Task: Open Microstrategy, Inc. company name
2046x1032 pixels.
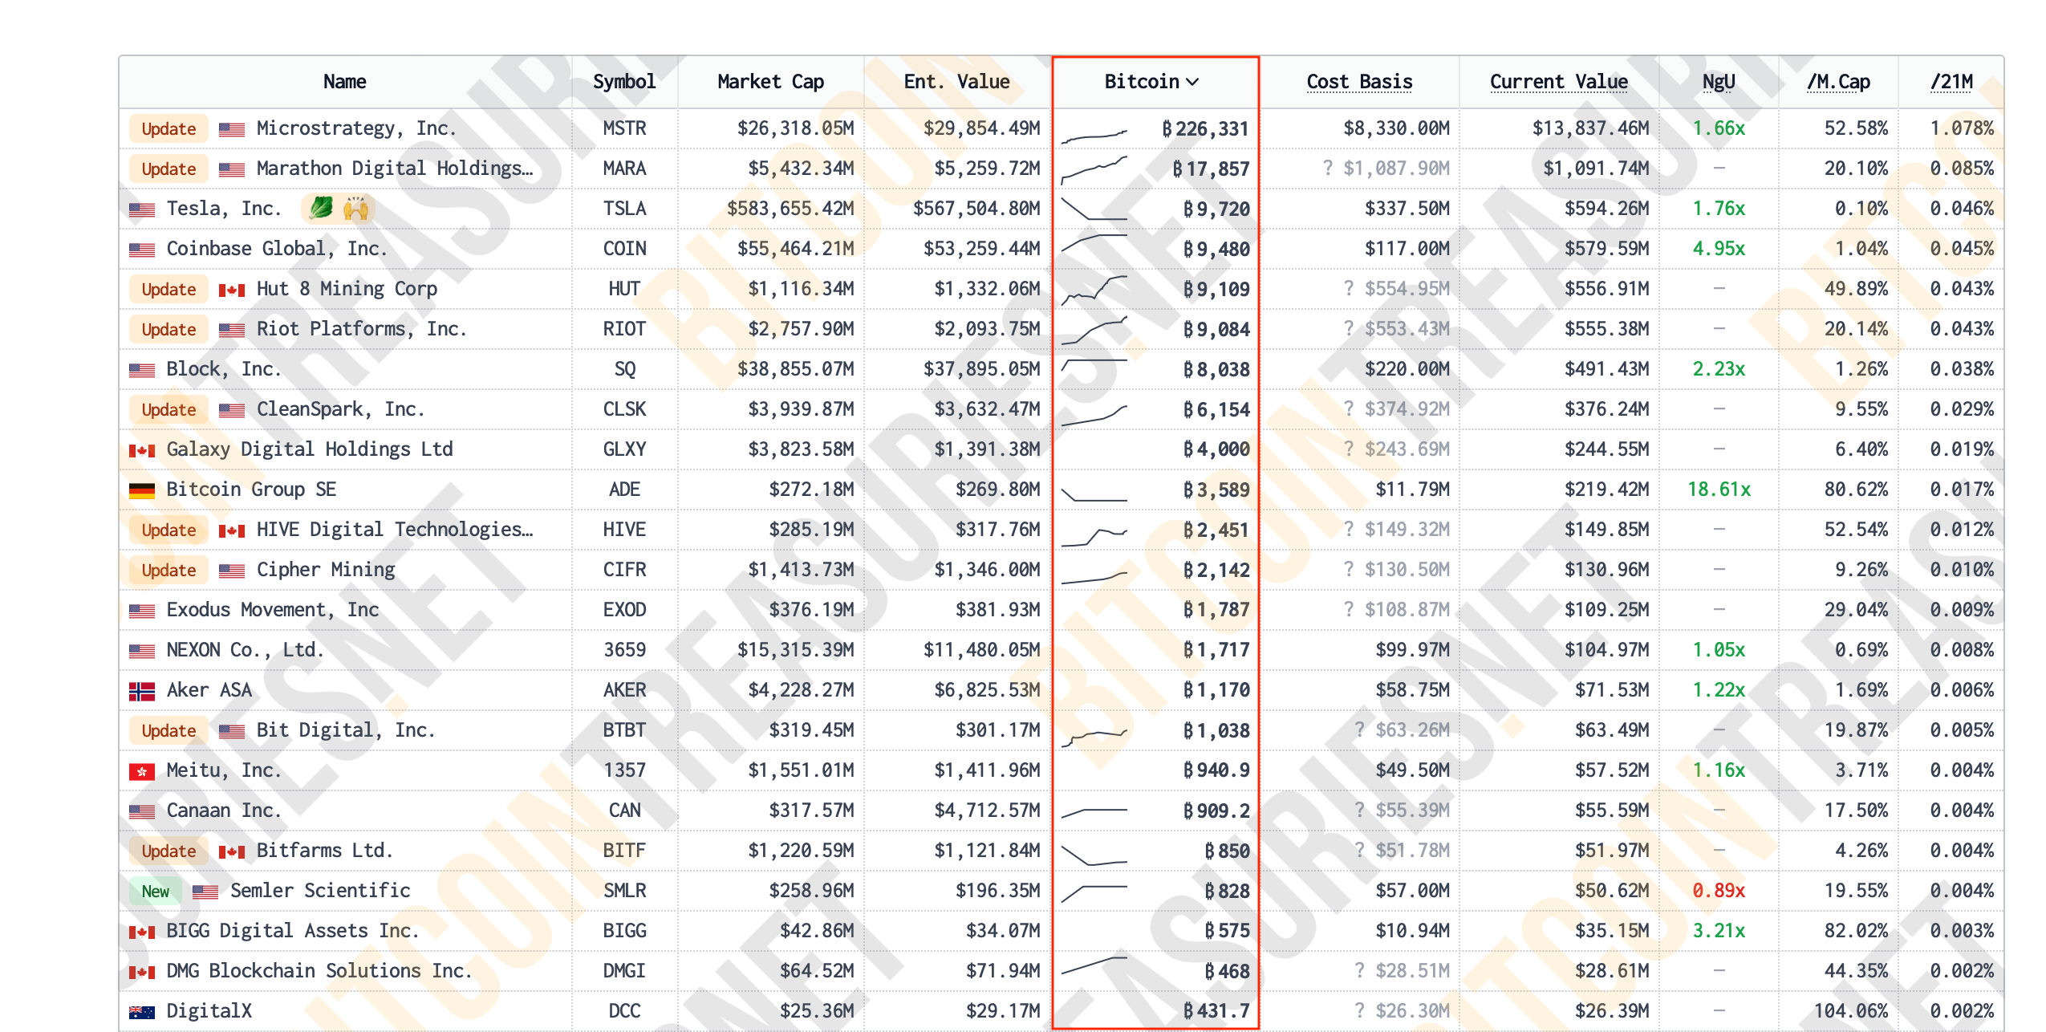Action: [355, 128]
